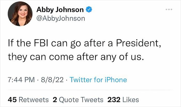
Task: Open the three-dot more options menu
Action: [x=169, y=9]
